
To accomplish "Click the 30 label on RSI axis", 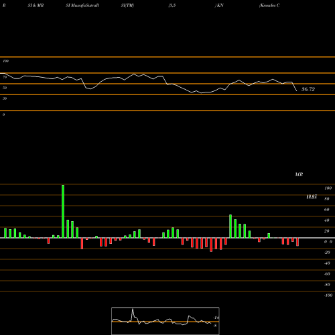I will coord(5,98).
